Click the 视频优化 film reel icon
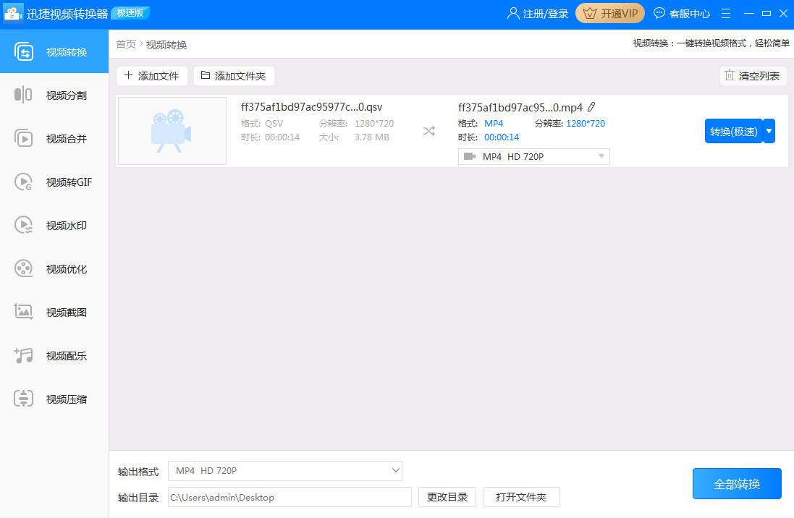 tap(23, 268)
